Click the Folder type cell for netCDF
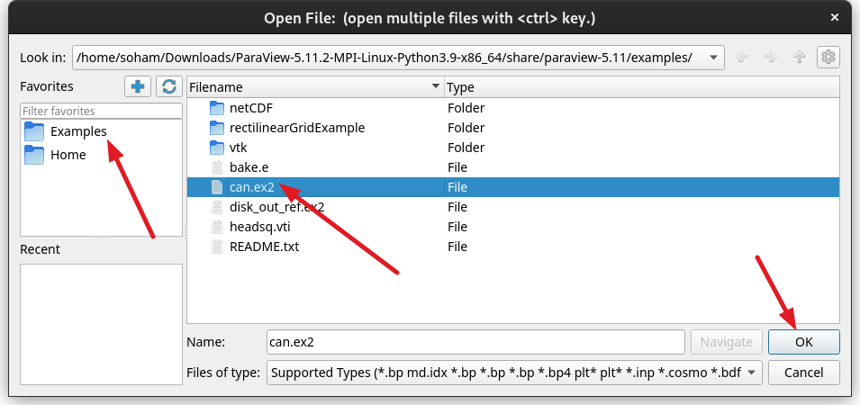The image size is (860, 405). pos(466,108)
